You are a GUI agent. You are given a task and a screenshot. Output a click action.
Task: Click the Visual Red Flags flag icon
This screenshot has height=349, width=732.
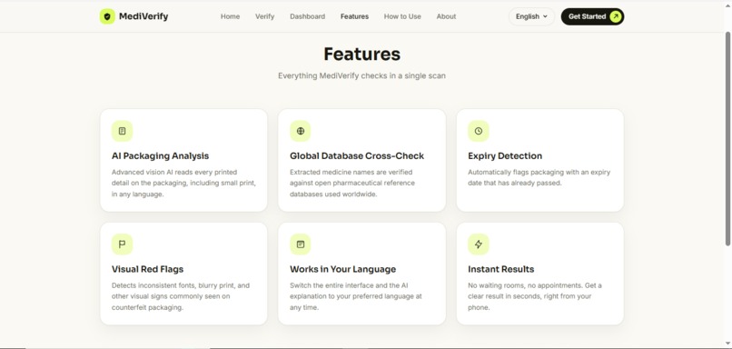coord(122,244)
